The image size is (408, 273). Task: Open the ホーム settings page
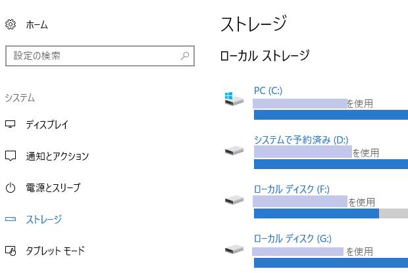click(37, 25)
